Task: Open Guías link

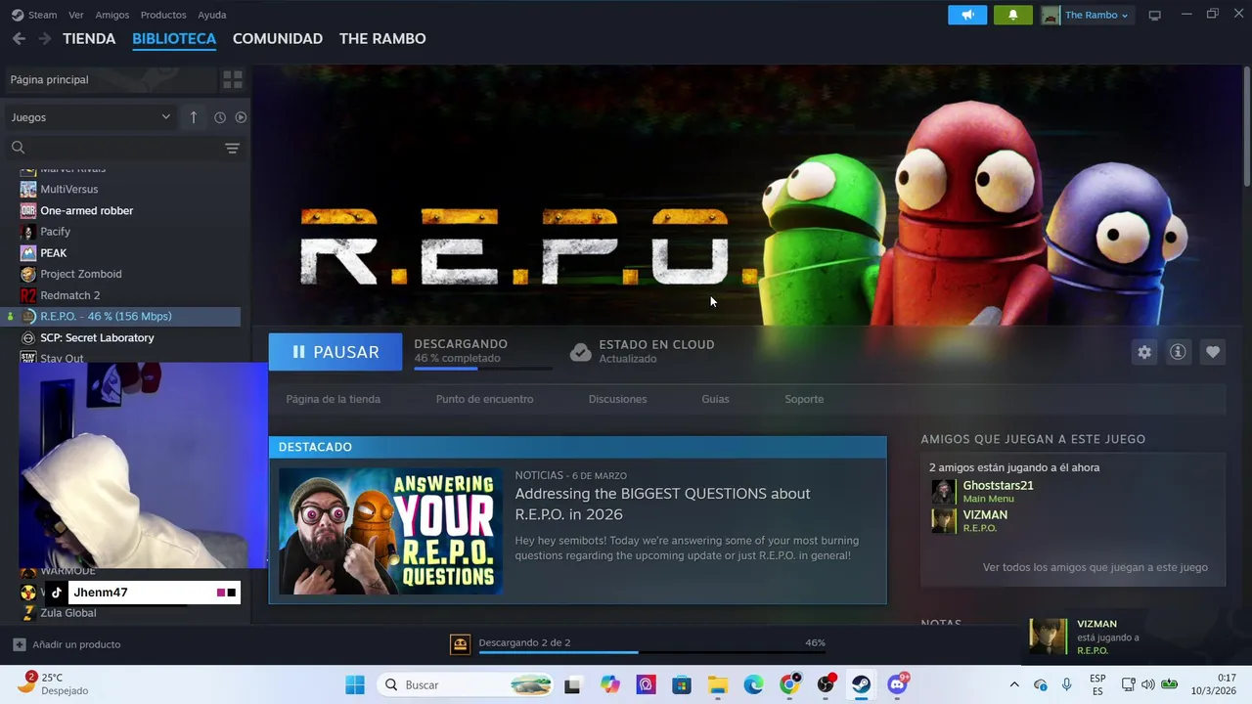Action: click(x=716, y=399)
